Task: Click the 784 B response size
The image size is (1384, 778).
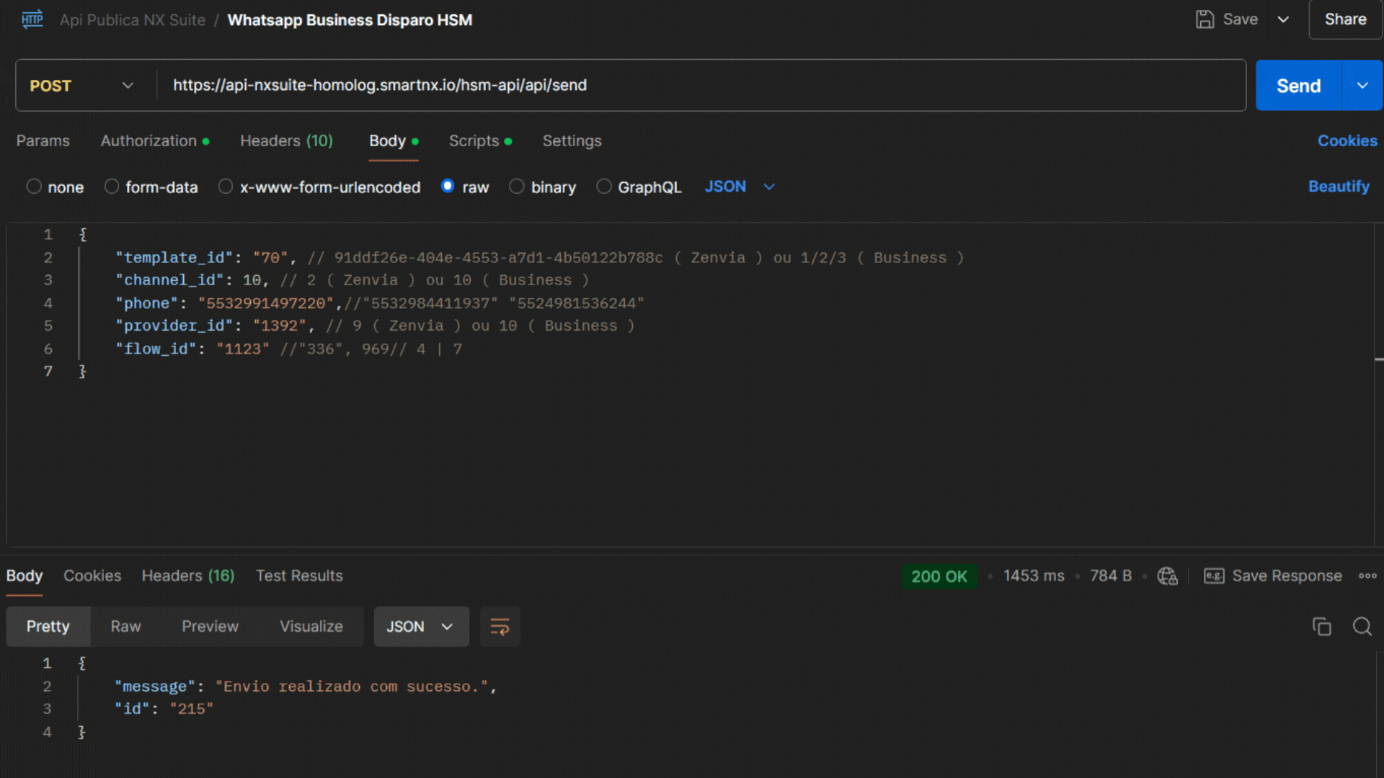Action: tap(1110, 576)
